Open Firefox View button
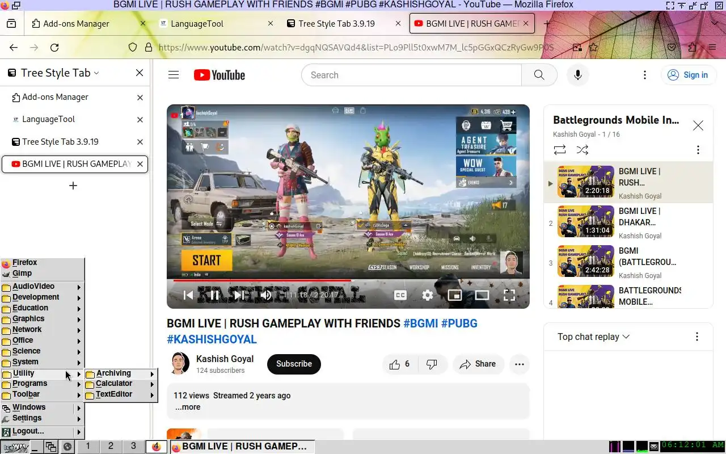 tap(11, 24)
